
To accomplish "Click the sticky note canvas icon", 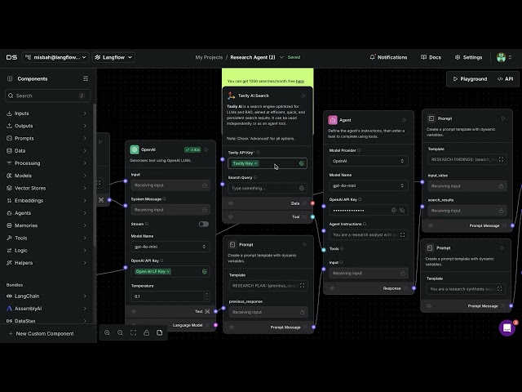I will pyautogui.click(x=160, y=332).
